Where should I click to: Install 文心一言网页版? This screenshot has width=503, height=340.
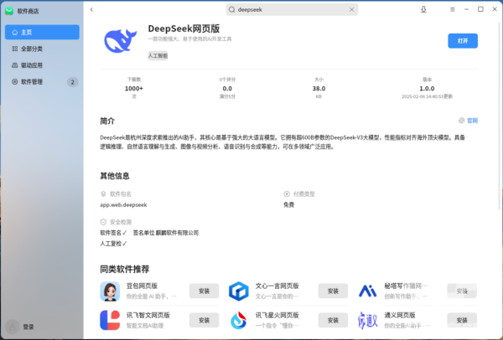[x=333, y=291]
